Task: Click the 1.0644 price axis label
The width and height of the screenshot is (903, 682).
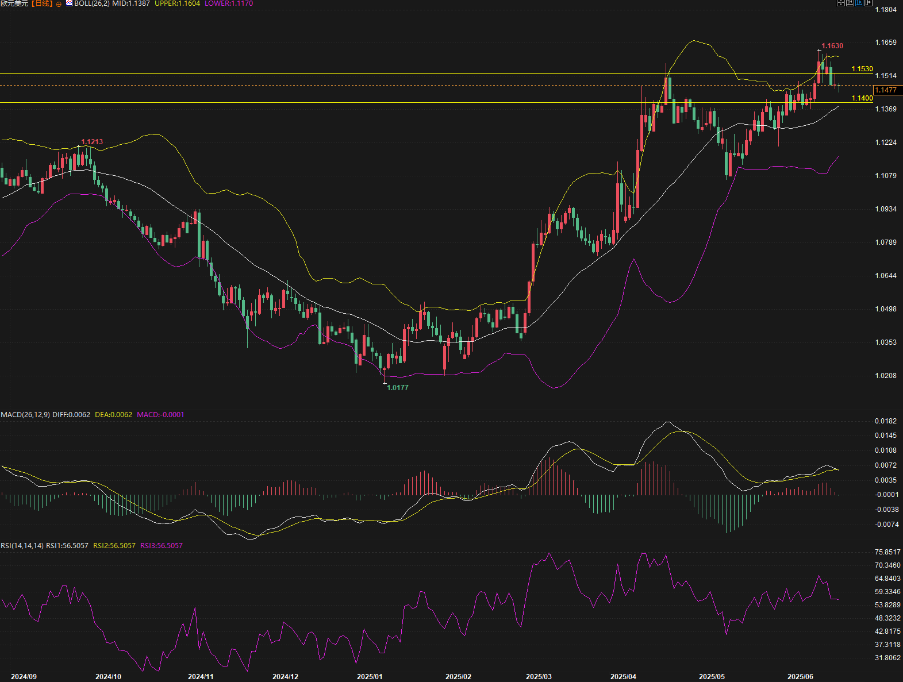Action: point(886,276)
